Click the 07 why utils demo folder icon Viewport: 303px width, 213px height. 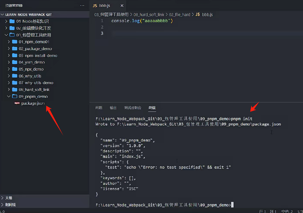pos(15,83)
